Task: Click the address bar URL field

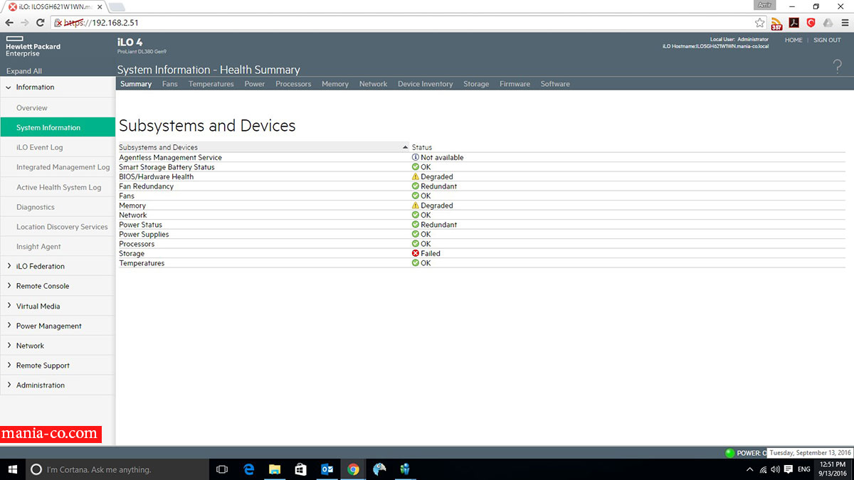Action: point(409,23)
